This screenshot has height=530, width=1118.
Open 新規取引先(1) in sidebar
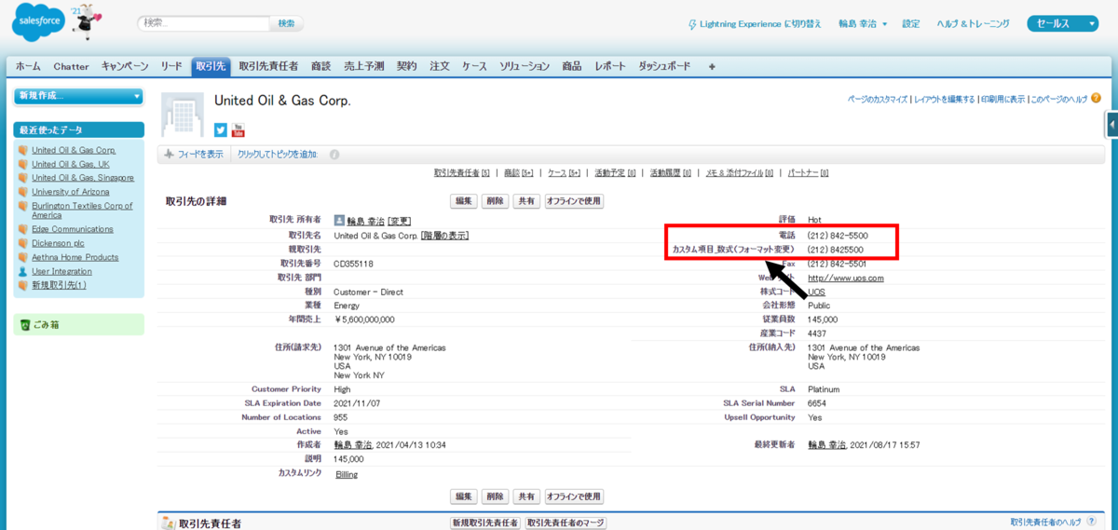59,285
